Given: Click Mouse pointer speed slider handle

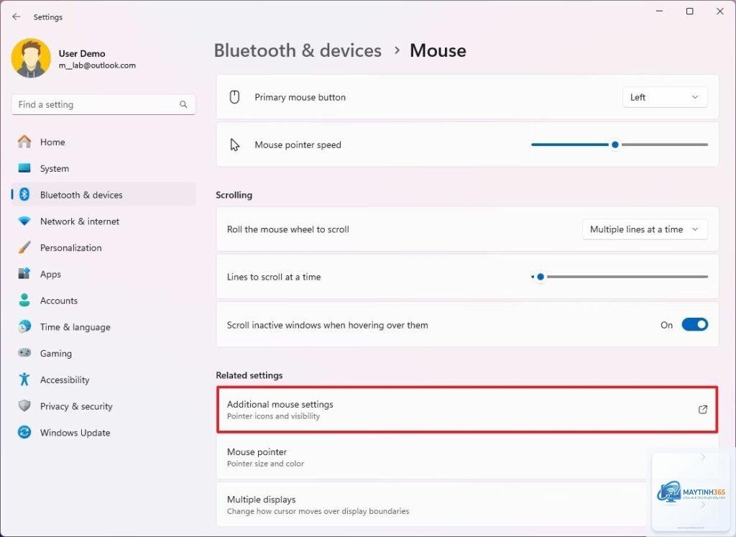Looking at the screenshot, I should (x=615, y=144).
